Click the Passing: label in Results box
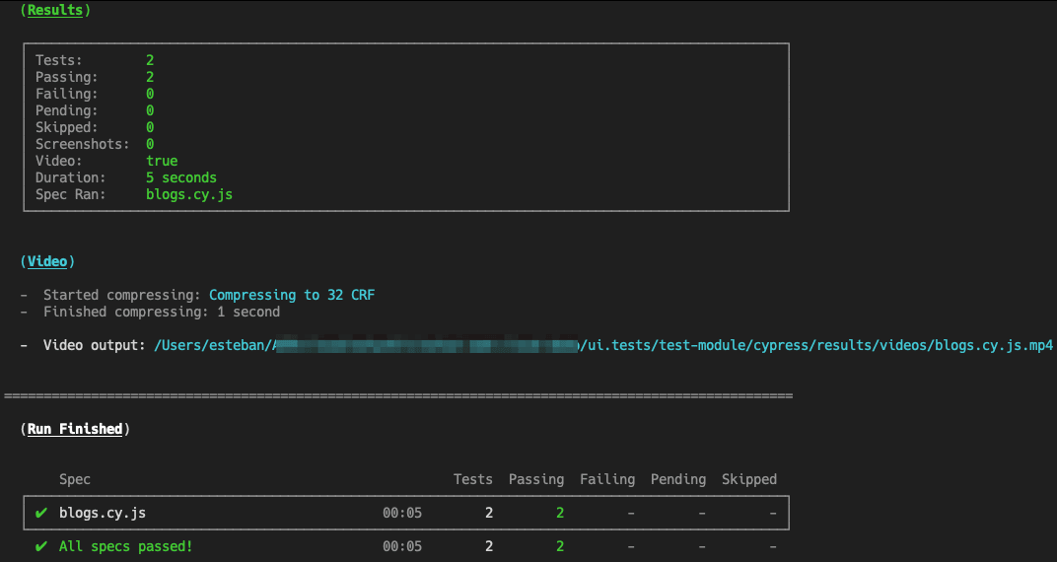 [67, 78]
